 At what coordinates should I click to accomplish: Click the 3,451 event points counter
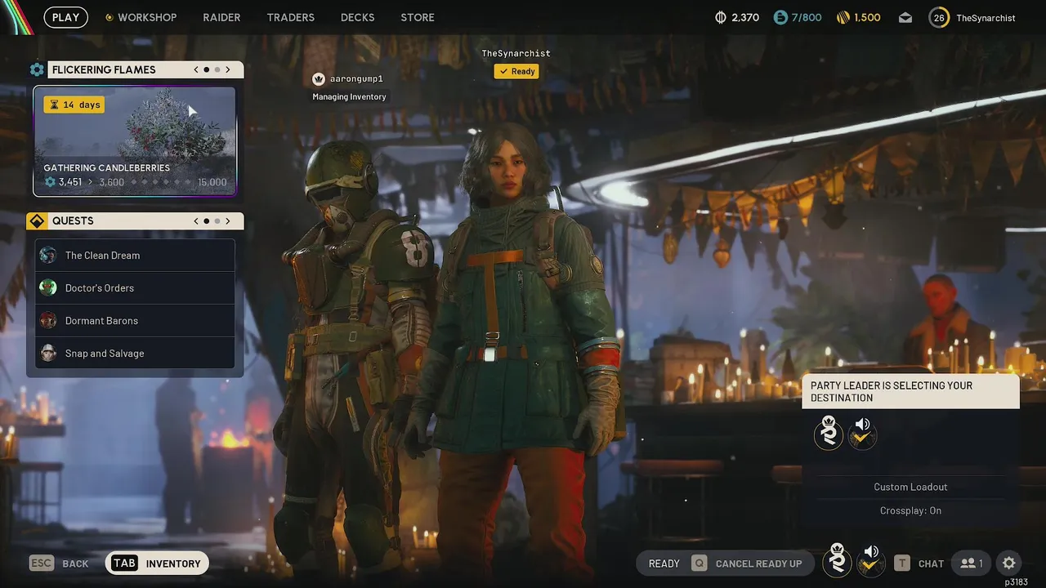coord(64,182)
